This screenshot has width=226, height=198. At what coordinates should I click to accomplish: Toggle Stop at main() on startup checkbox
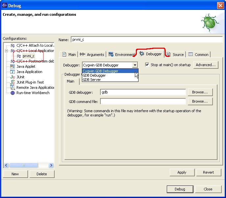[147, 65]
